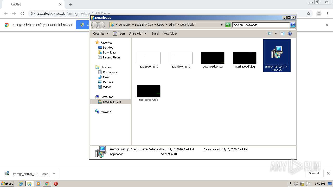The image size is (333, 187).
Task: Click the Chrome back arrow
Action: click(6, 14)
